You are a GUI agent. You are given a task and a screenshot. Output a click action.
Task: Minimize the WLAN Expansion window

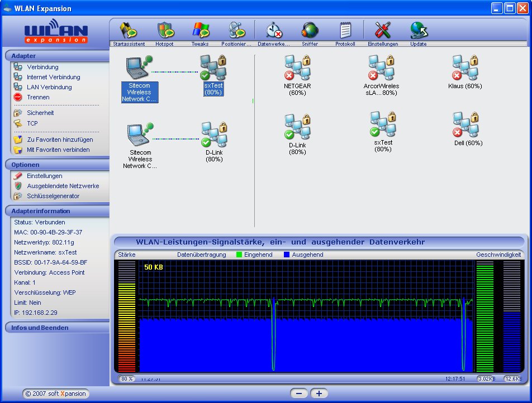click(x=497, y=8)
